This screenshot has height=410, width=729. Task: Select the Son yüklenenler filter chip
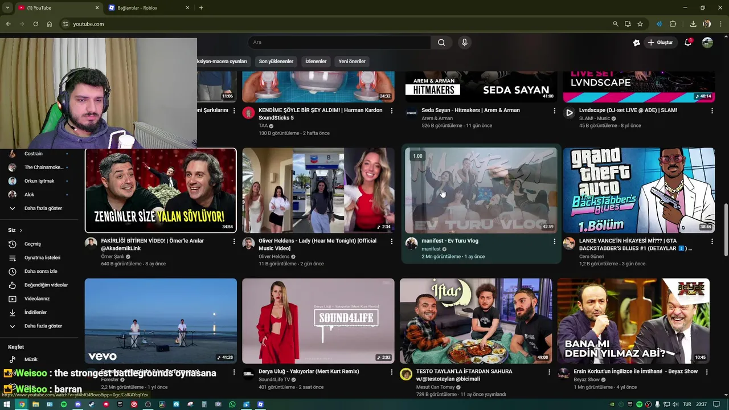coord(276,61)
